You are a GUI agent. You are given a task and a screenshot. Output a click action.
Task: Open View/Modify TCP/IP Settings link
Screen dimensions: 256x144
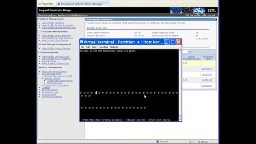pyautogui.click(x=56, y=59)
